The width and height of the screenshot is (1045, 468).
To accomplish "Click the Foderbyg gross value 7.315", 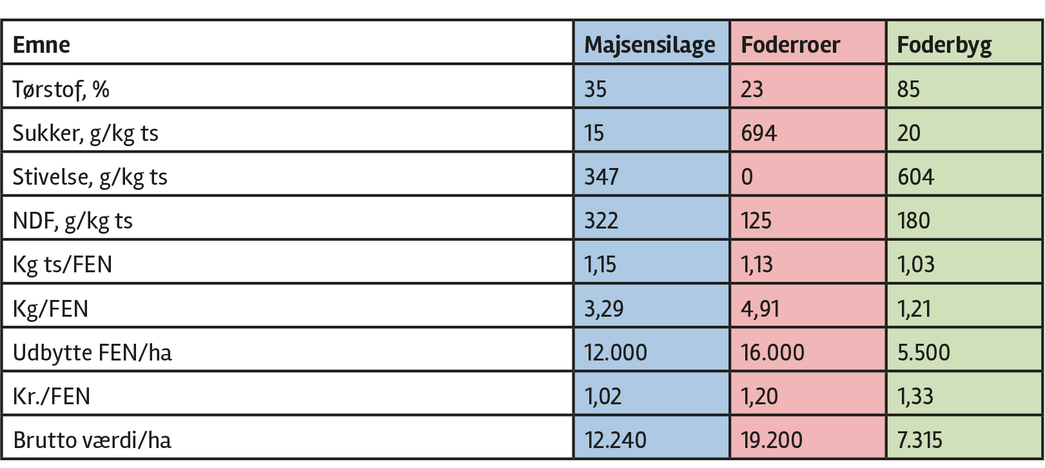I will click(919, 440).
